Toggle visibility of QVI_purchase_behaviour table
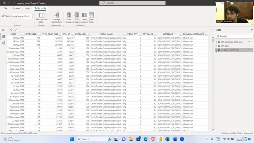 pyautogui.click(x=249, y=42)
